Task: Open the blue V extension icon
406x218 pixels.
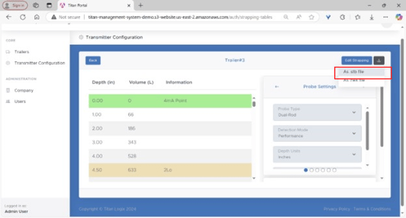Action: point(328,17)
